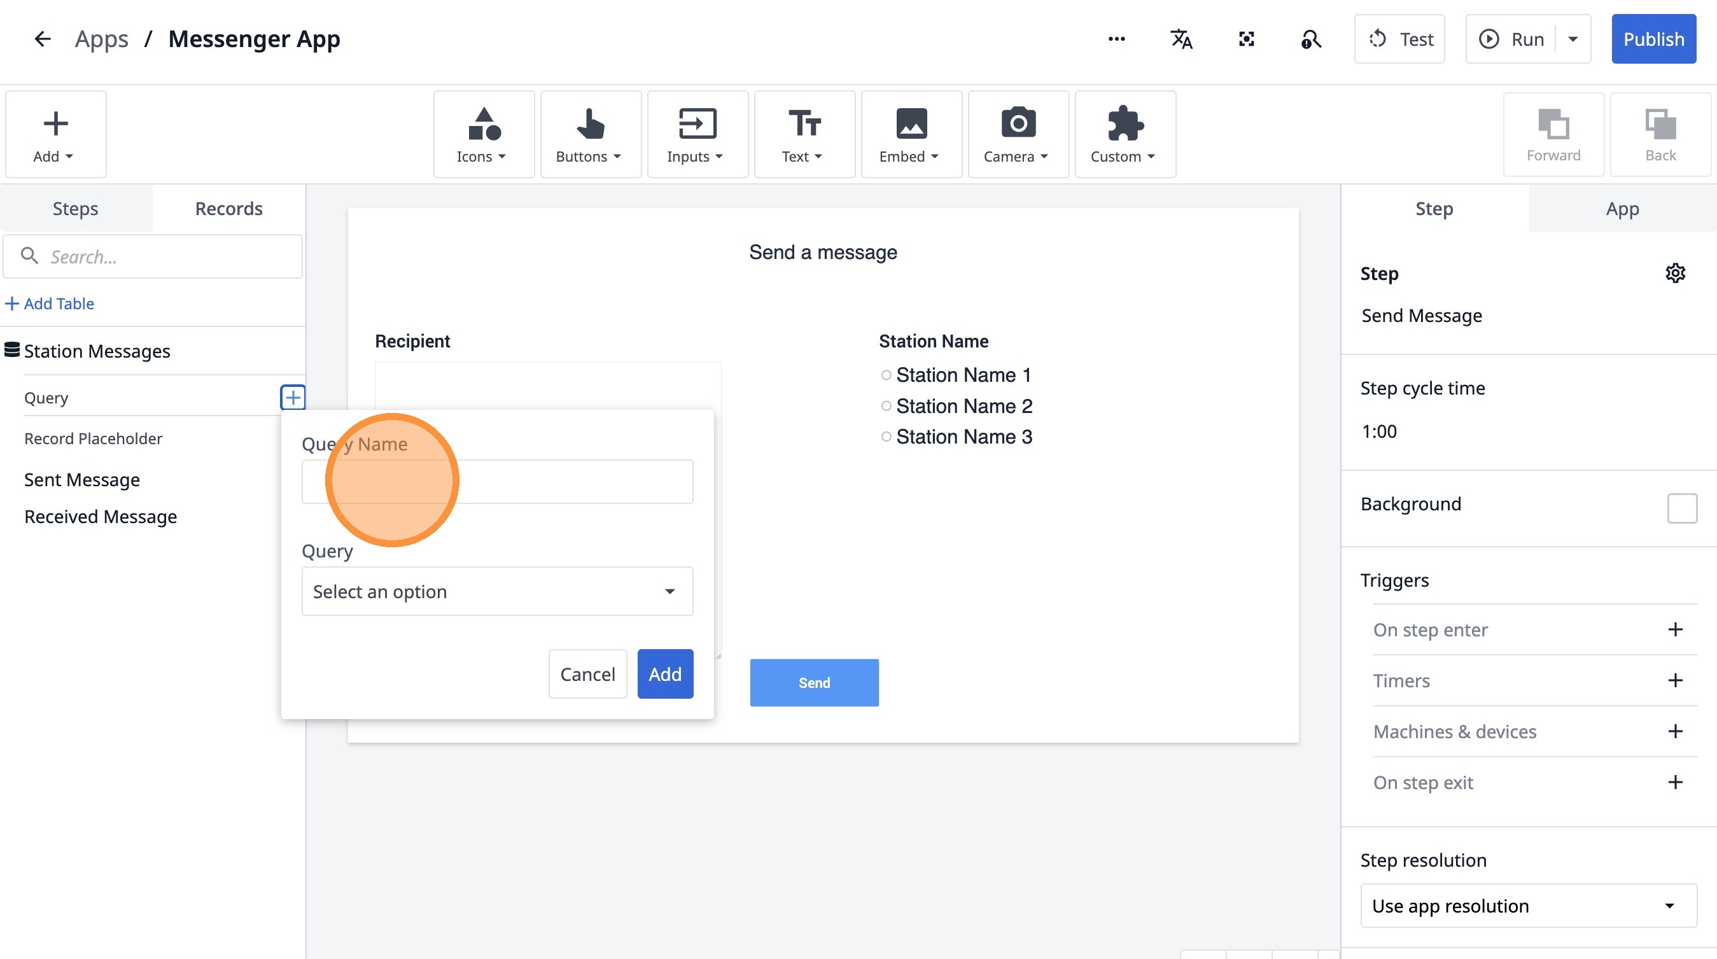Select the Station Name 3 radio button
This screenshot has width=1717, height=959.
coord(886,437)
